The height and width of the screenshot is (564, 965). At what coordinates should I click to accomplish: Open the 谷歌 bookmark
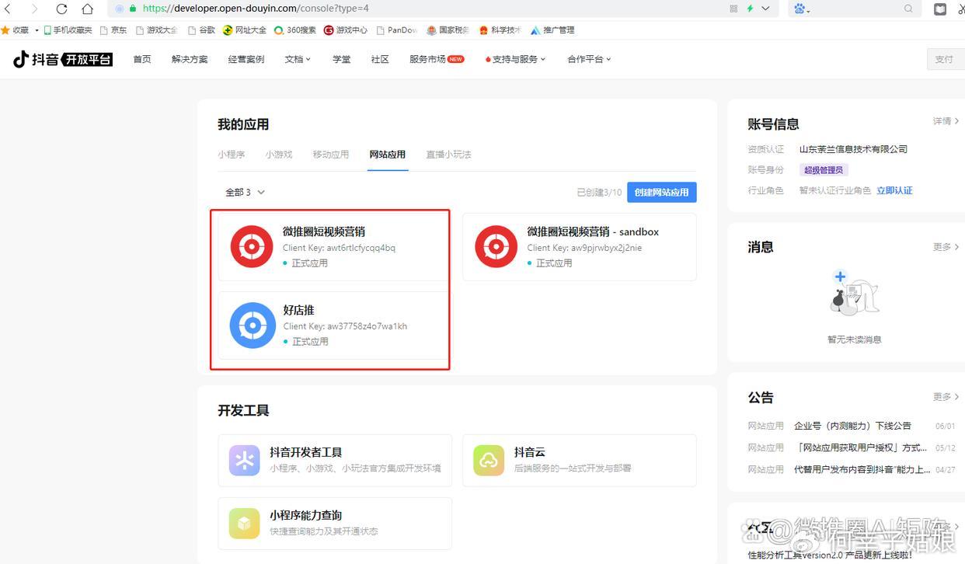[202, 30]
